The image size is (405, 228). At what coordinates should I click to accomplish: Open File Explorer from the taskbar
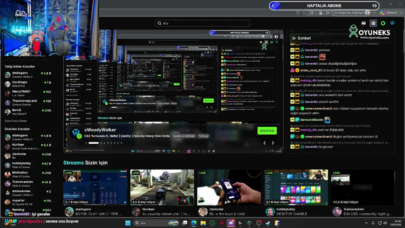(203, 223)
